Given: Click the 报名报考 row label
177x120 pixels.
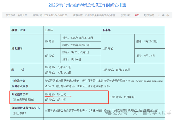Looking at the screenshot, I should pos(17,48).
